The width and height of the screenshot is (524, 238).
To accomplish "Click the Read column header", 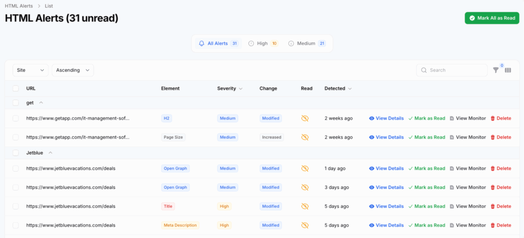I will click(x=307, y=89).
